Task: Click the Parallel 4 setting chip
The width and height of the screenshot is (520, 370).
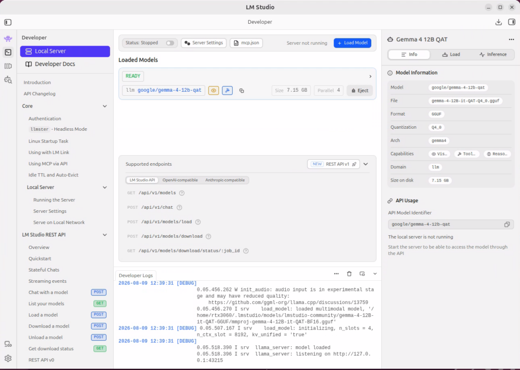Action: [x=329, y=90]
